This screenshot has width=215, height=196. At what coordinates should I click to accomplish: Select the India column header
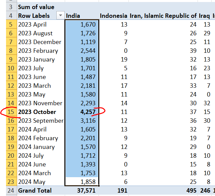73,16
